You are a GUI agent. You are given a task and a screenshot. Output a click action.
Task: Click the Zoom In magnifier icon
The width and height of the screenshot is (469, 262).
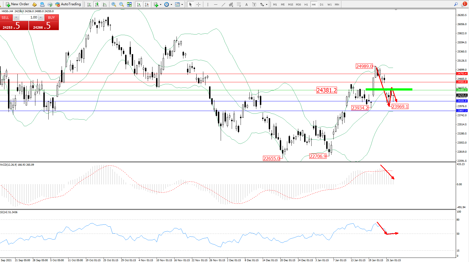[114, 4]
